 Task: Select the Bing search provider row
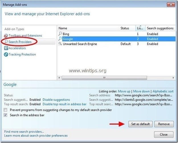[116, 34]
